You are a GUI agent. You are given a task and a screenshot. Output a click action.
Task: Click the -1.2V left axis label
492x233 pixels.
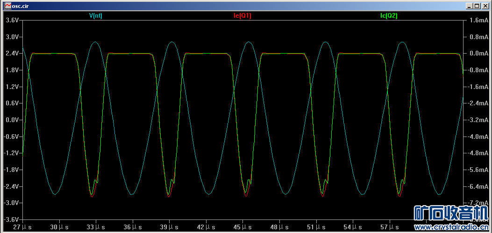point(12,153)
